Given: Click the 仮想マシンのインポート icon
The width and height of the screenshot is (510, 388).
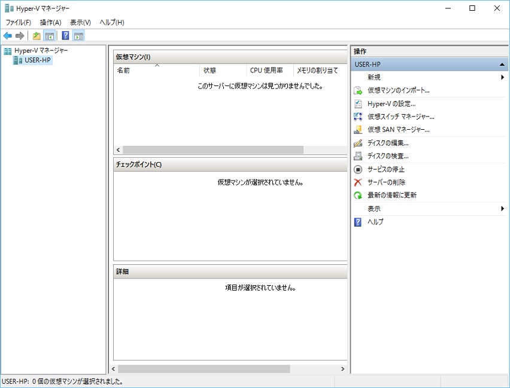Looking at the screenshot, I should pos(358,90).
